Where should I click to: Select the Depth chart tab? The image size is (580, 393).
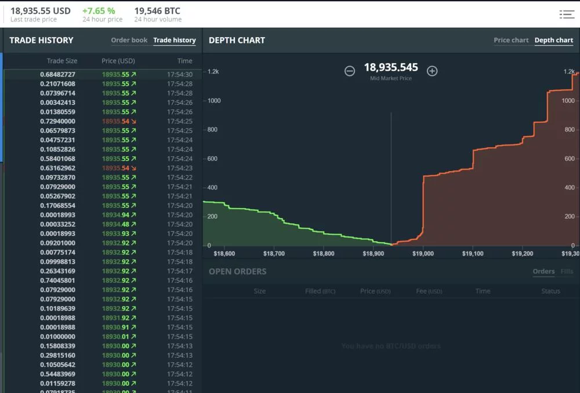[x=554, y=40]
